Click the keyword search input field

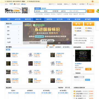coord(77,11)
